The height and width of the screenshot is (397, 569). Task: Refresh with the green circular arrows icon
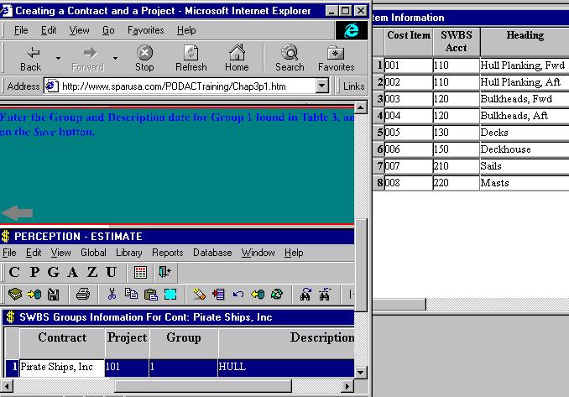pos(277,295)
